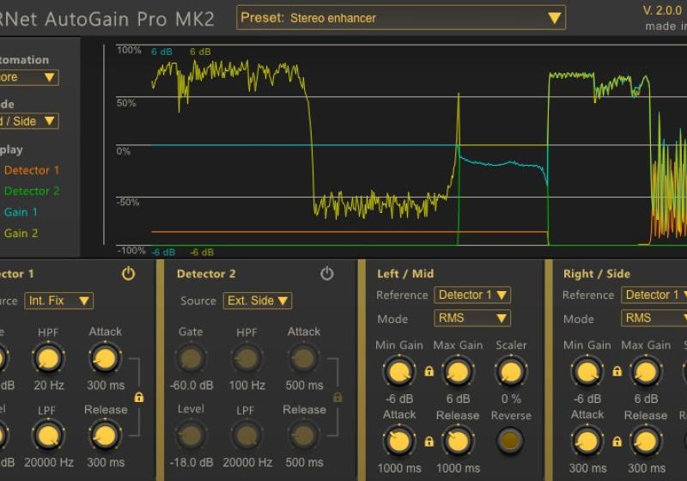Open Detector 1 Source Int. Fix selector
The width and height of the screenshot is (687, 481).
[x=58, y=301]
